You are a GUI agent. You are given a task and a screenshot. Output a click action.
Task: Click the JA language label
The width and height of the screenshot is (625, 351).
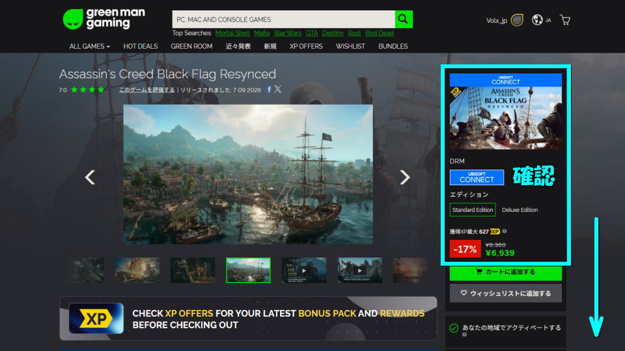pos(548,20)
